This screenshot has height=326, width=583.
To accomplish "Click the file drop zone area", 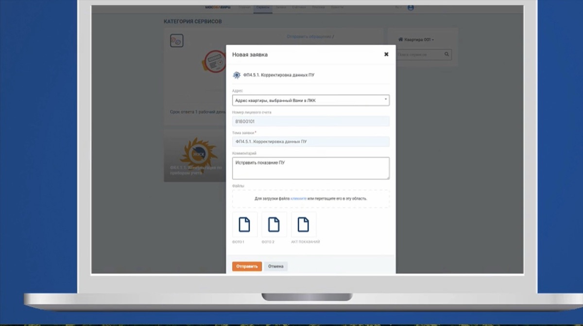I will coord(311,199).
